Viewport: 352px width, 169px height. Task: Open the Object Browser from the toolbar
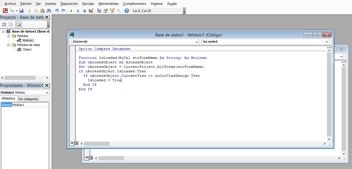coord(112,10)
